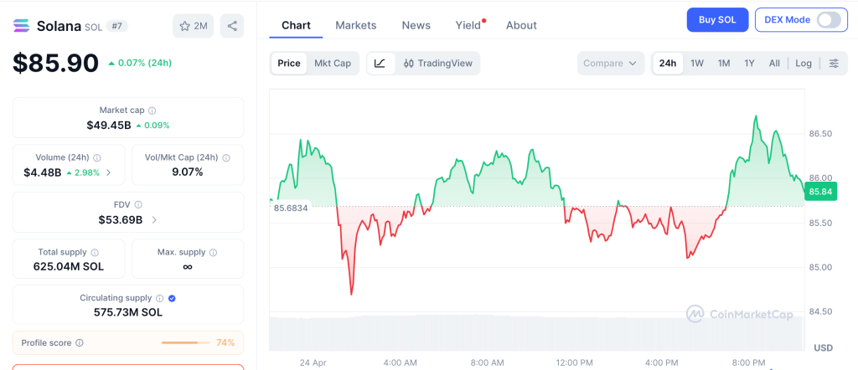Image resolution: width=858 pixels, height=370 pixels.
Task: Select Price view toggle
Action: [x=289, y=64]
